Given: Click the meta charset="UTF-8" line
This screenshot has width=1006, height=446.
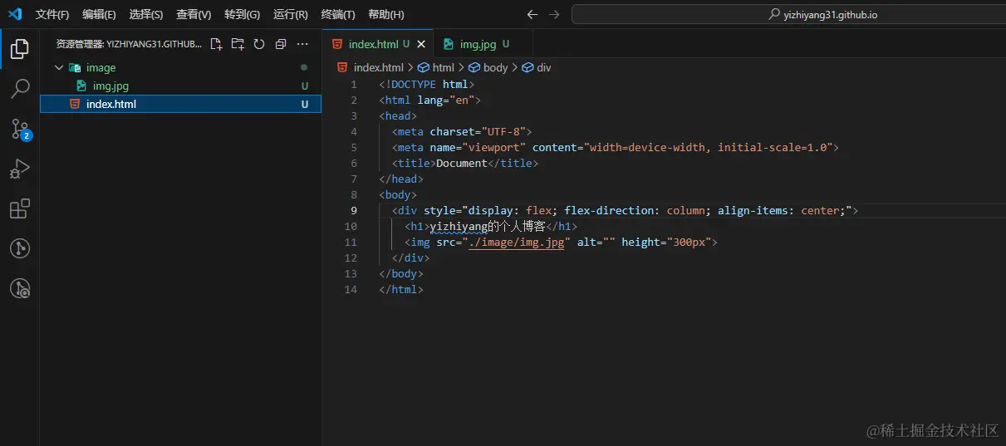Looking at the screenshot, I should 462,131.
